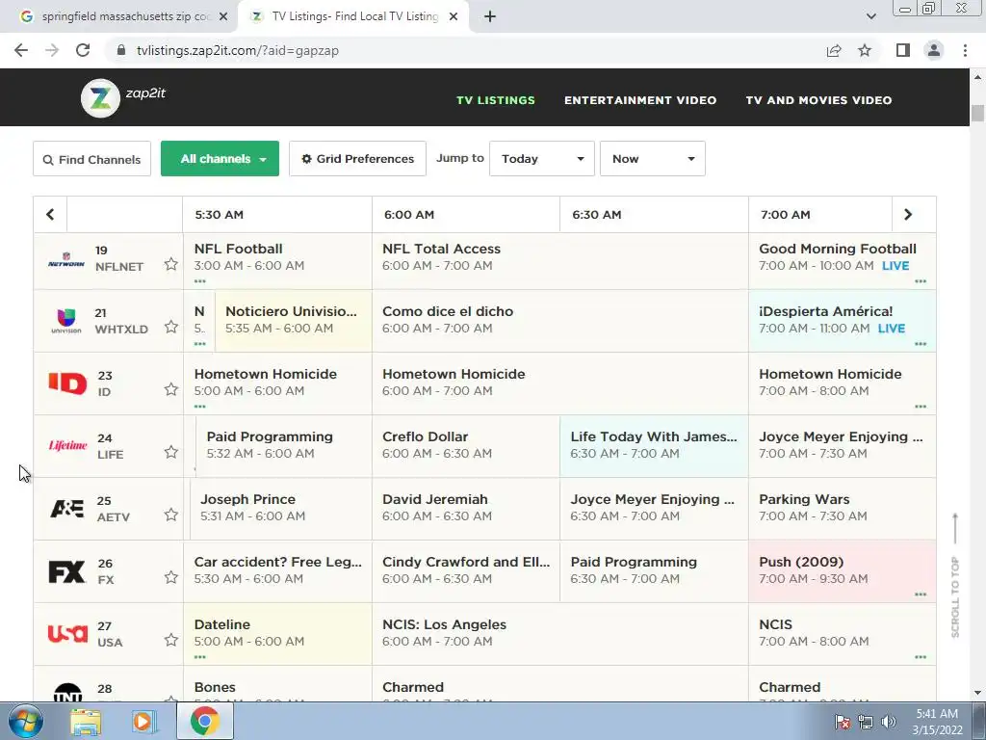Open the Windows Start button

pyautogui.click(x=26, y=721)
